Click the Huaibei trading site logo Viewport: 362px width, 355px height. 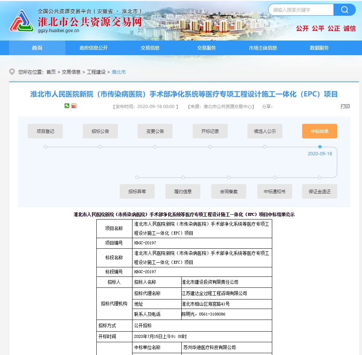(x=22, y=21)
